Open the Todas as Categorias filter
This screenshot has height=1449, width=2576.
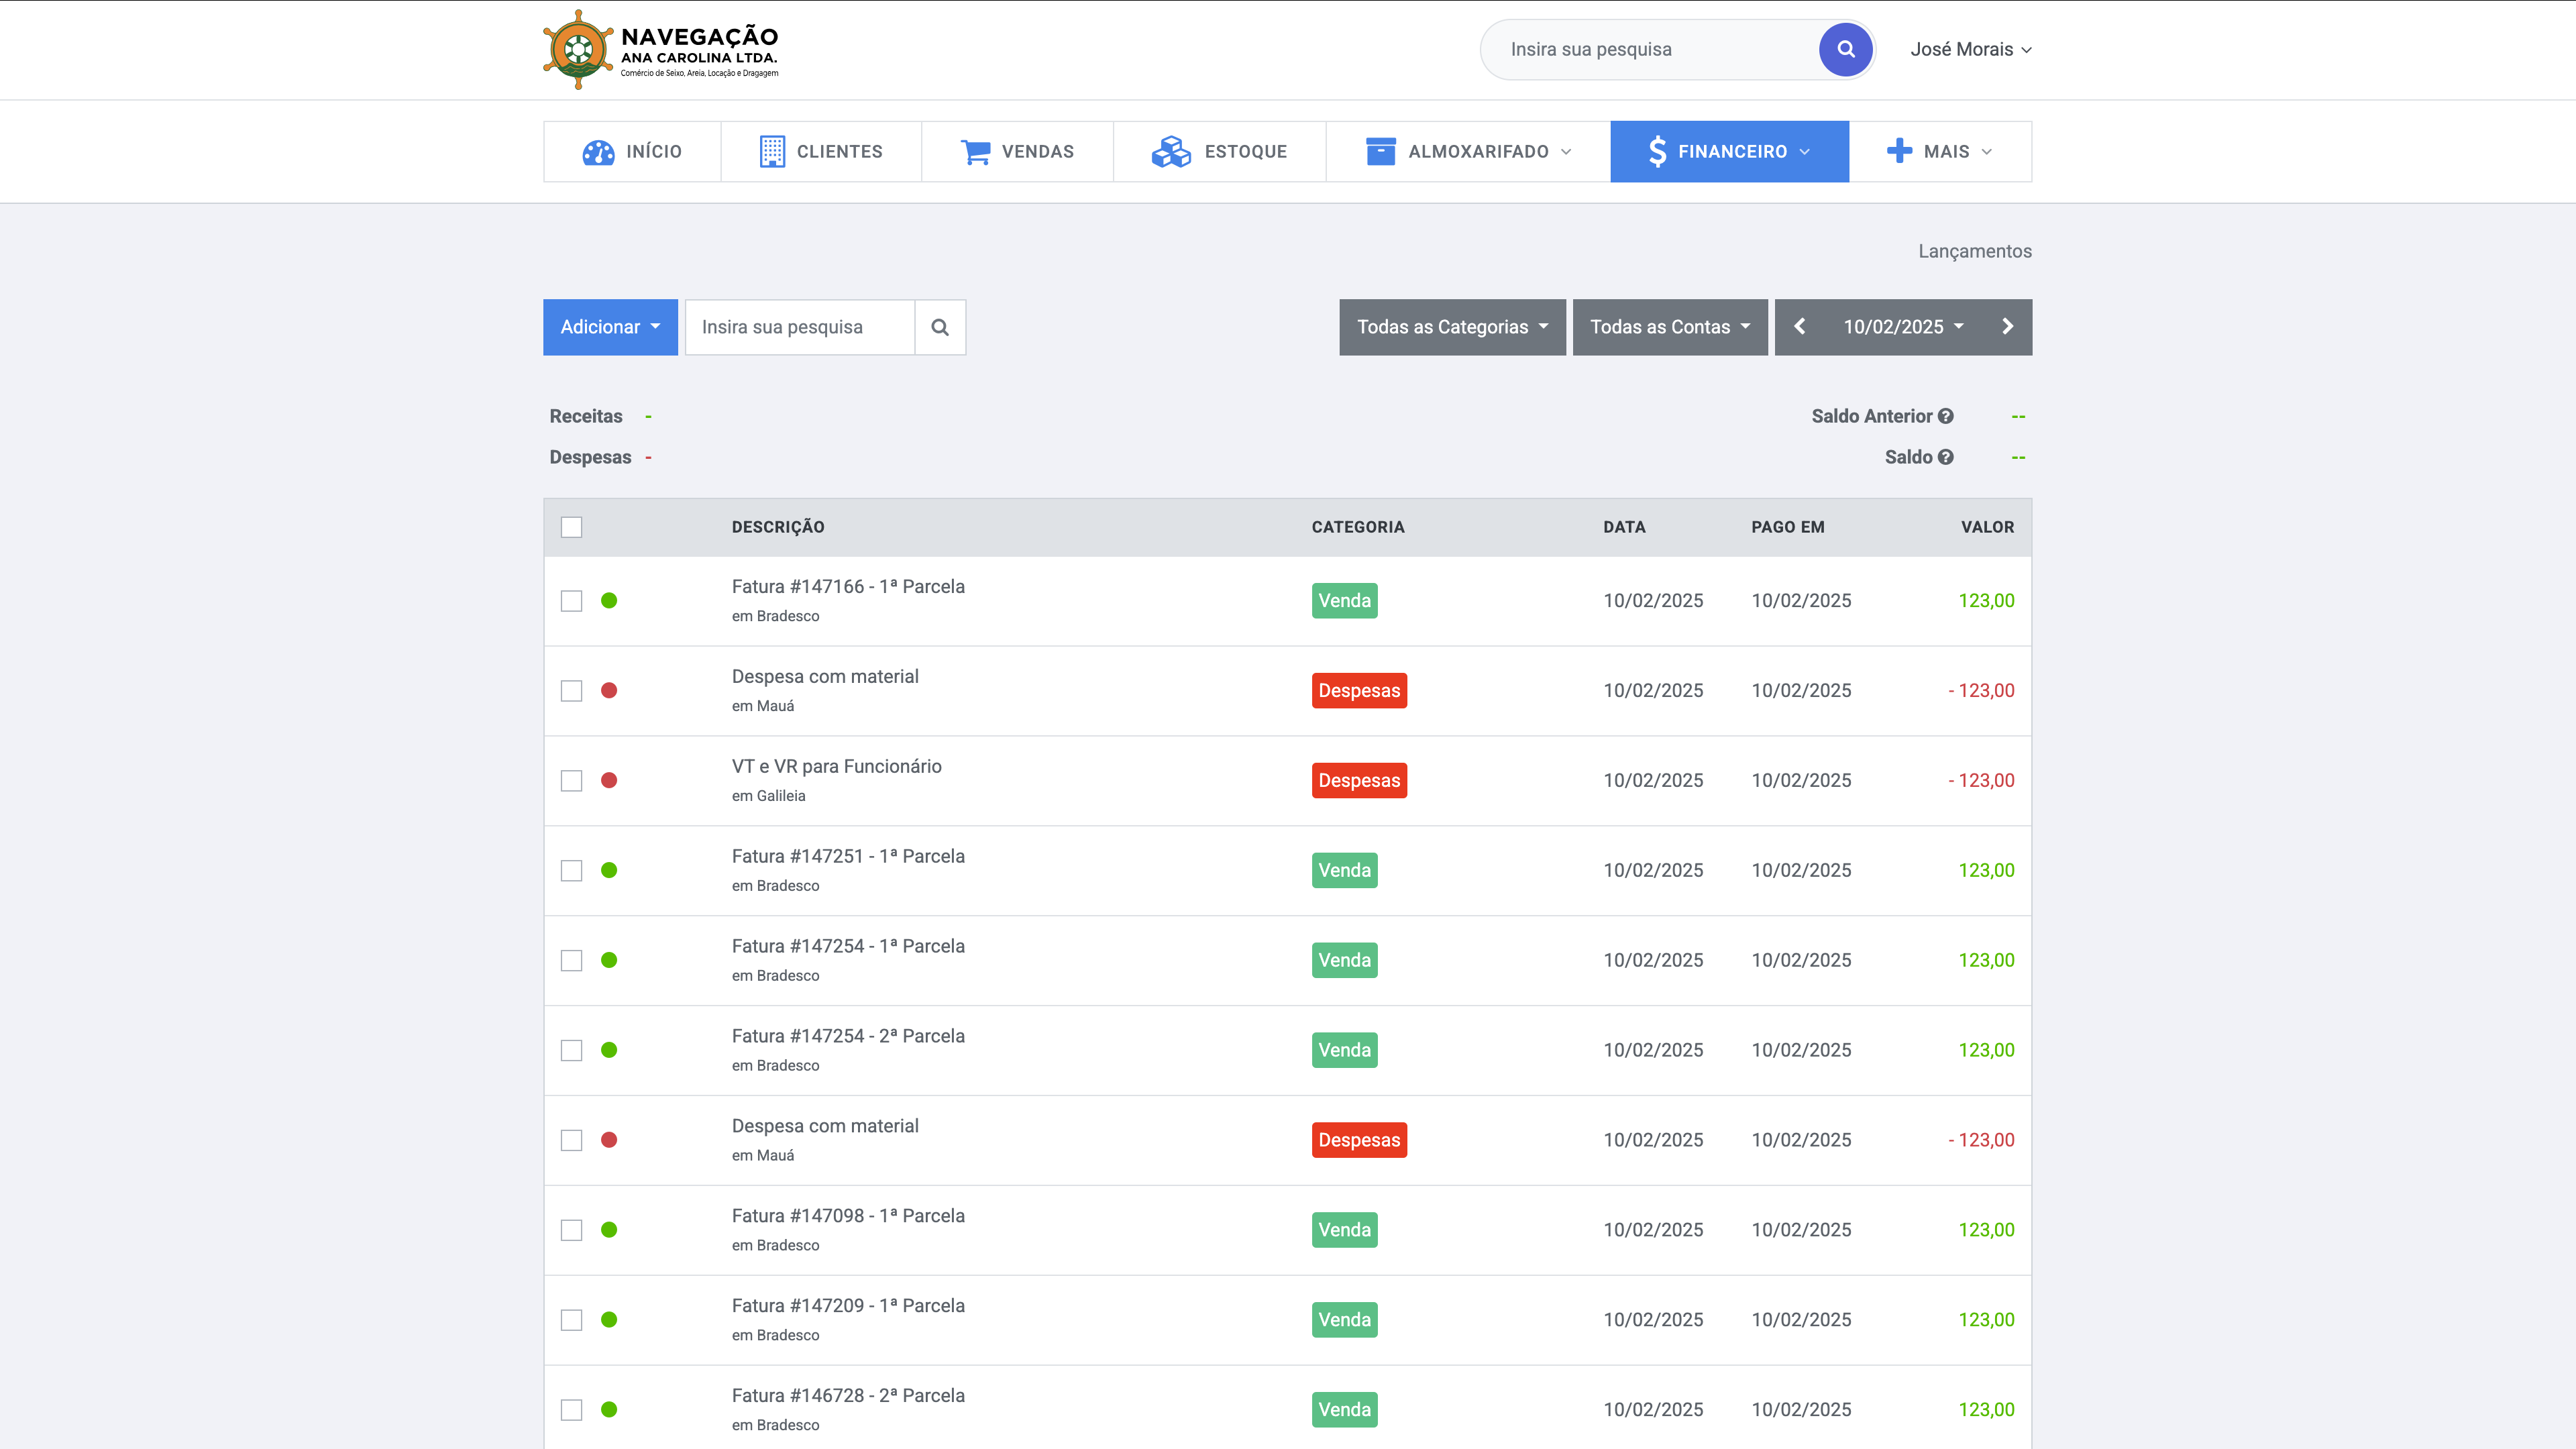tap(1452, 327)
